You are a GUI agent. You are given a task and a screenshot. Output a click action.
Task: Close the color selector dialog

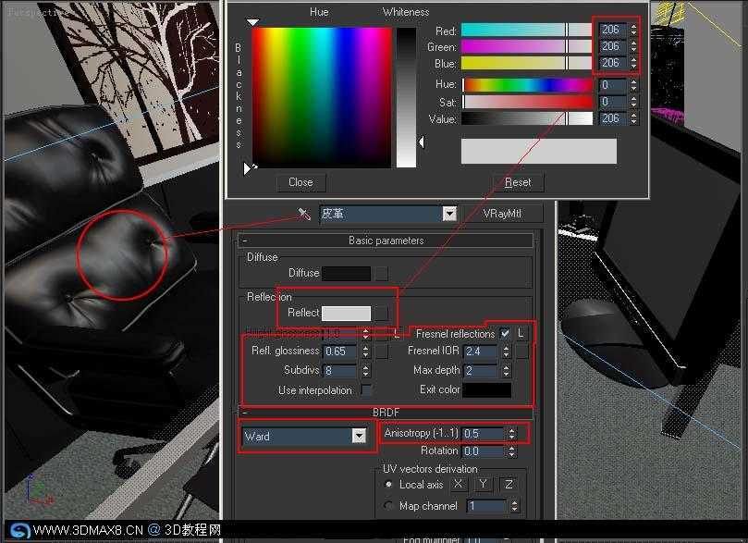tap(300, 182)
